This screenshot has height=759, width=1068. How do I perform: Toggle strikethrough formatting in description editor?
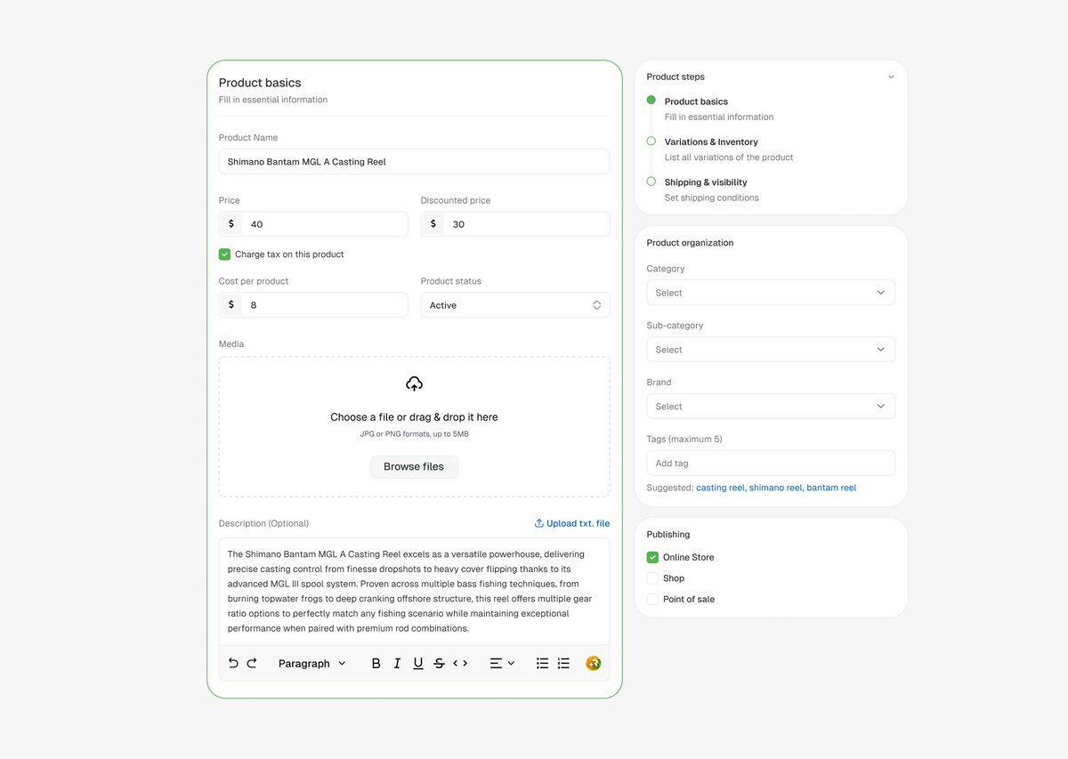439,663
